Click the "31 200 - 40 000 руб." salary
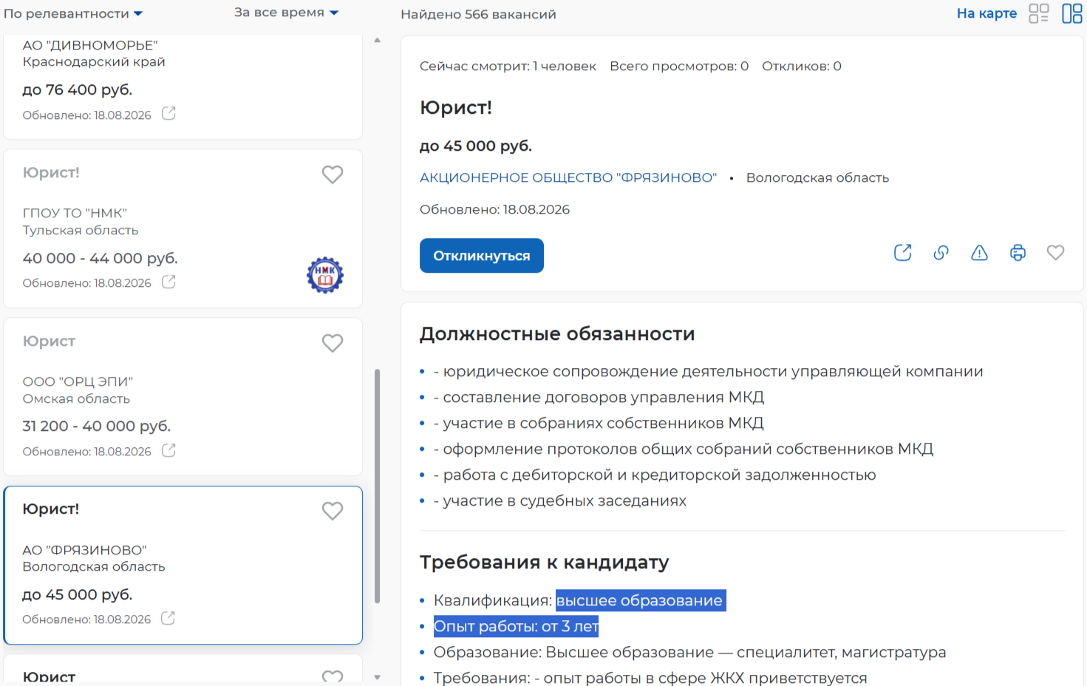Image resolution: width=1087 pixels, height=686 pixels. pyautogui.click(x=97, y=426)
